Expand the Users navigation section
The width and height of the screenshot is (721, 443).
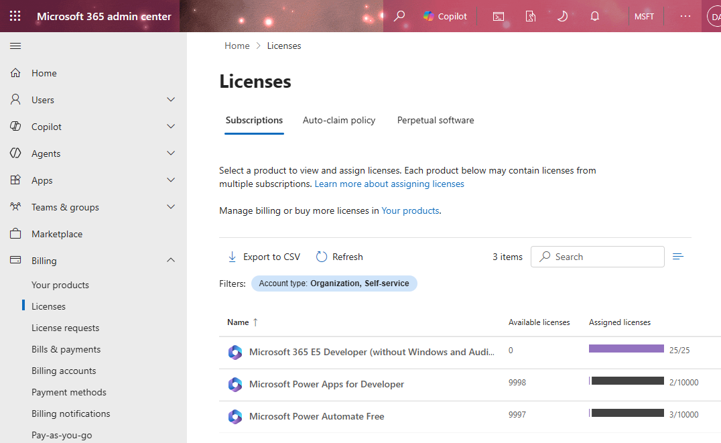(171, 100)
